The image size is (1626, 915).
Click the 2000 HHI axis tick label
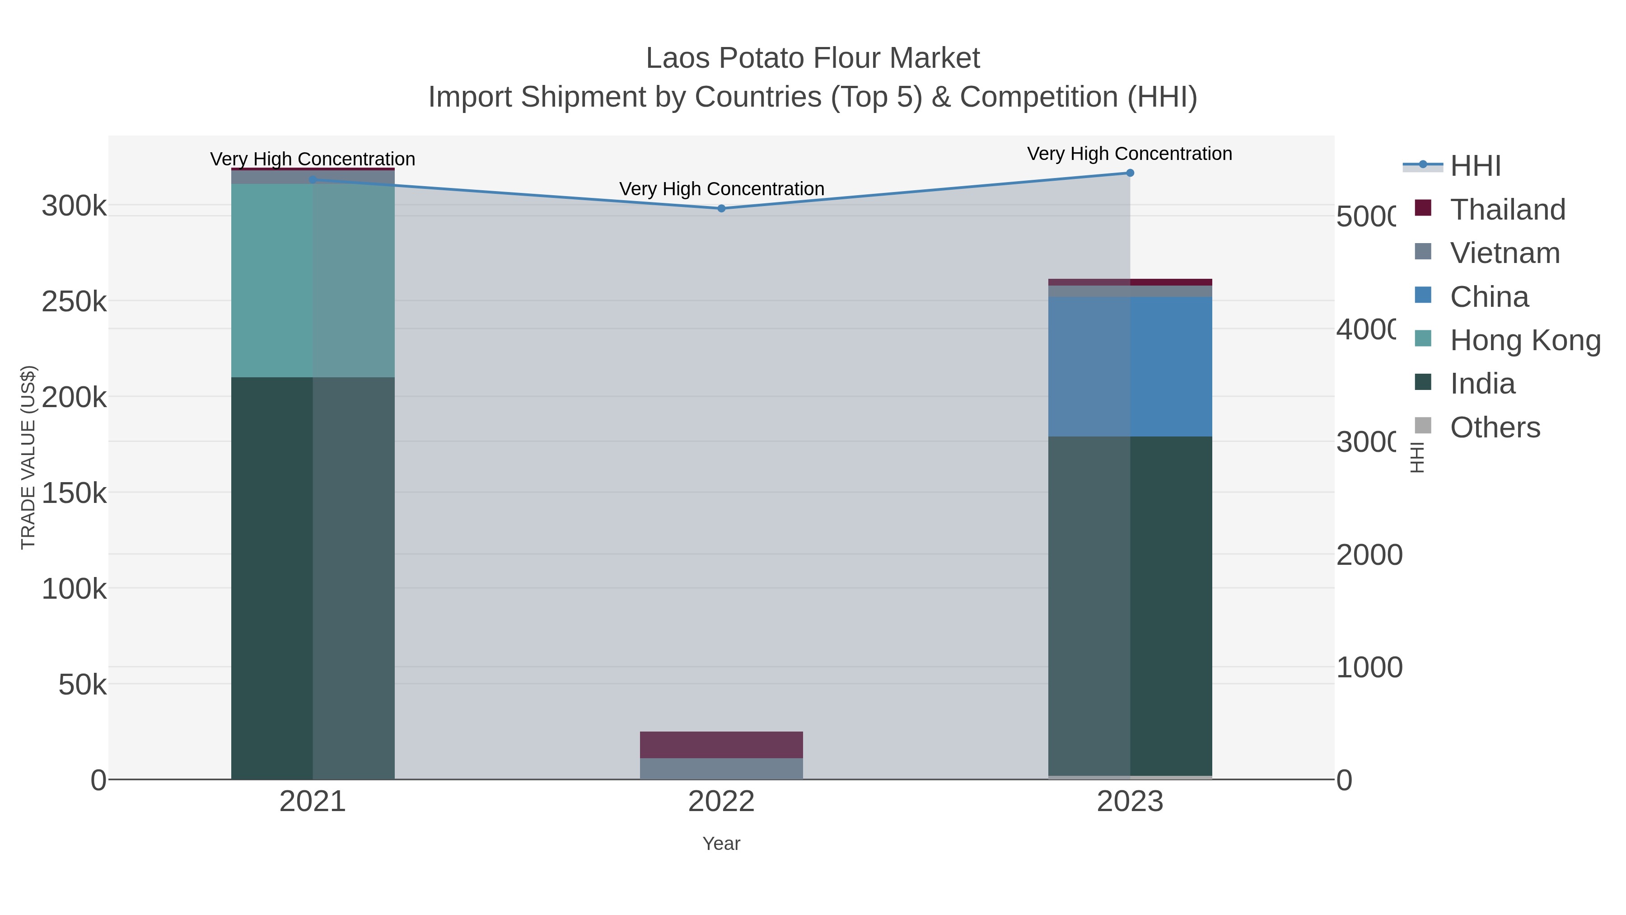(x=1370, y=555)
